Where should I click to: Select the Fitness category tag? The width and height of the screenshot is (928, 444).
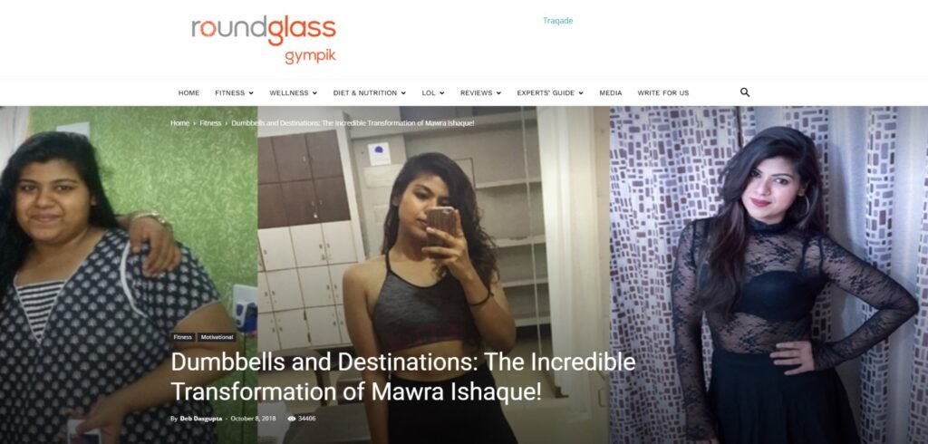(183, 337)
